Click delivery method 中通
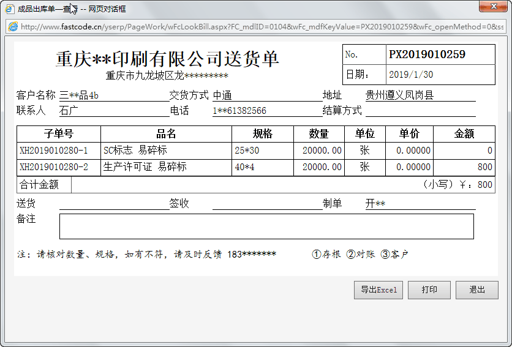Image resolution: width=512 pixels, height=347 pixels. click(x=222, y=95)
